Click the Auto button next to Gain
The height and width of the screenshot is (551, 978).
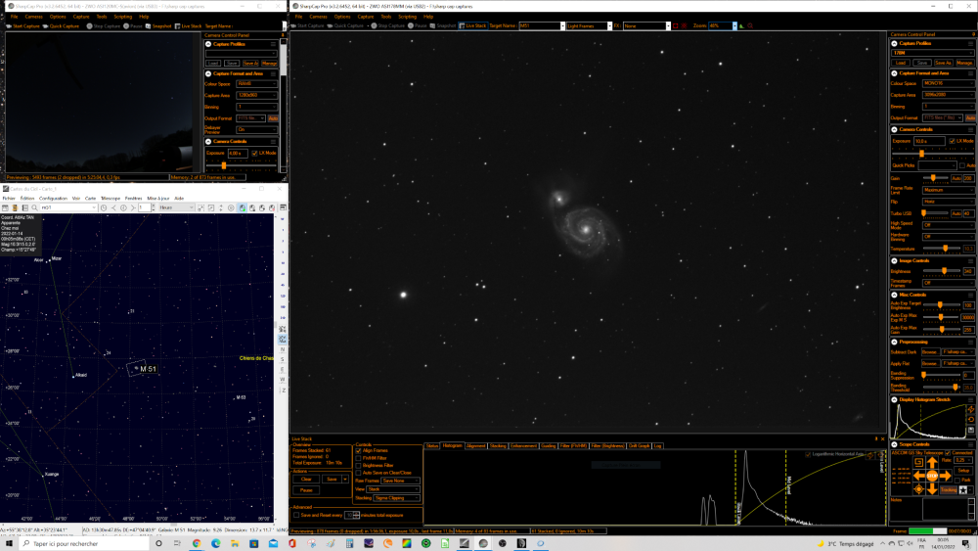[956, 178]
